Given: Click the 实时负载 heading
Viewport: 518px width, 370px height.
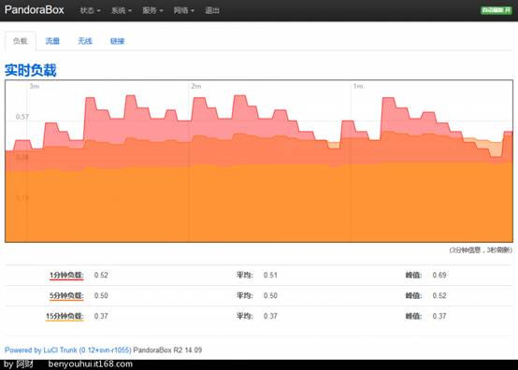Looking at the screenshot, I should click(x=31, y=70).
